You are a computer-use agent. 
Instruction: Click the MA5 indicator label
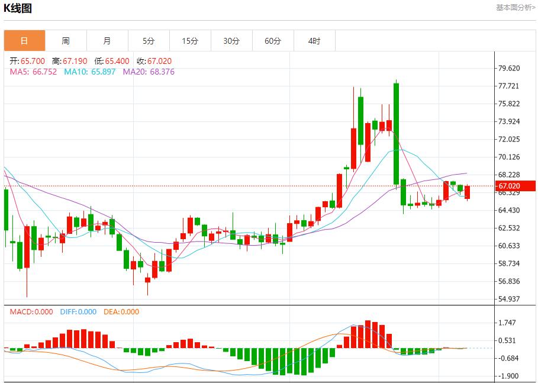pos(33,72)
